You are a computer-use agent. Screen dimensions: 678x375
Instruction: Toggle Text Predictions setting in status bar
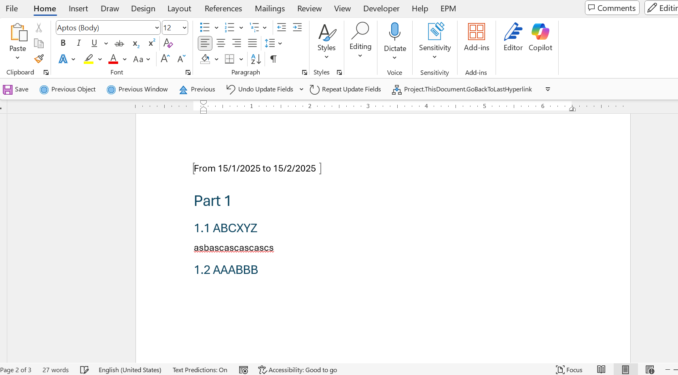tap(200, 370)
